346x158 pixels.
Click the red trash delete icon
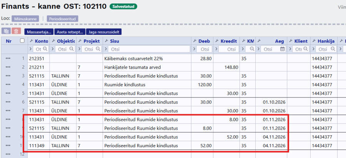coord(16,31)
